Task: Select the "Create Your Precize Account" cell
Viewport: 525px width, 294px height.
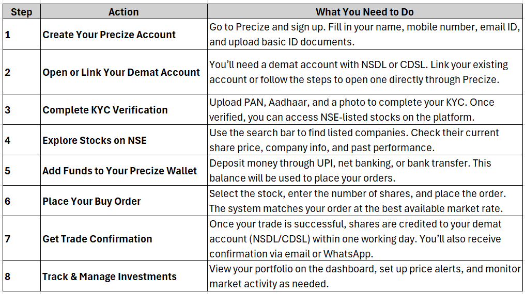Action: (109, 35)
